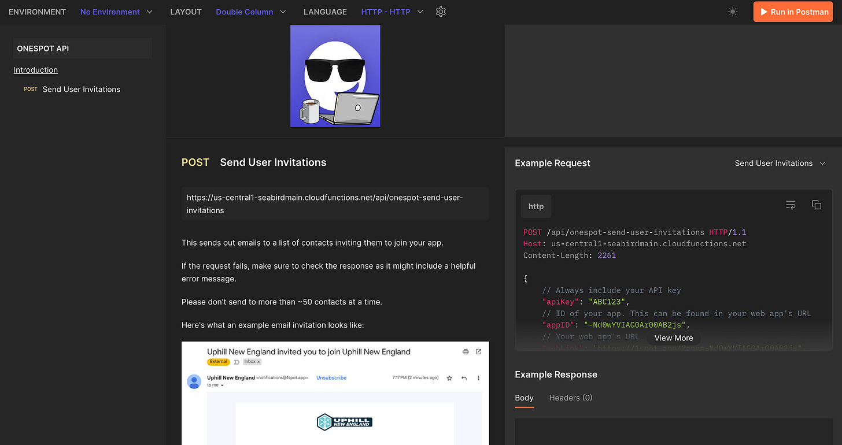This screenshot has width=842, height=445.
Task: Click the LAYOUT label
Action: click(x=186, y=12)
